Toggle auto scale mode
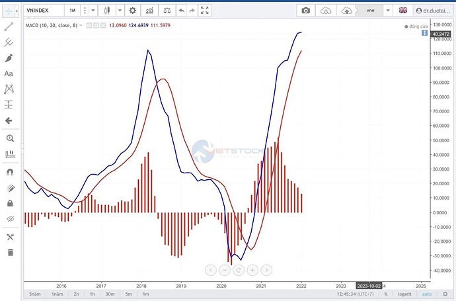Viewport: 456px width, 301px height. coord(427,294)
